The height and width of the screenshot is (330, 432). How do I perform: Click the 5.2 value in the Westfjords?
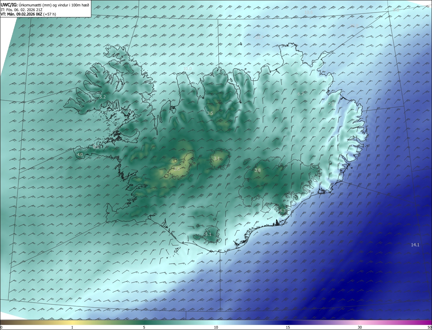[x=103, y=97]
